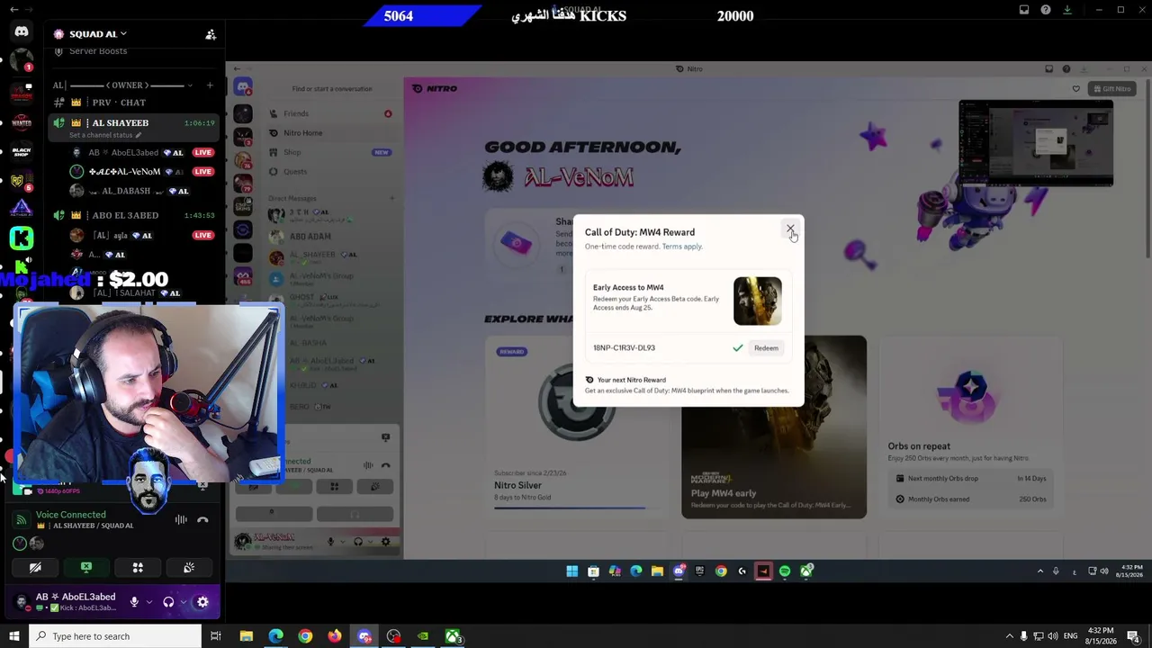Stop sharing your screen
Image resolution: width=1152 pixels, height=648 pixels.
(86, 568)
